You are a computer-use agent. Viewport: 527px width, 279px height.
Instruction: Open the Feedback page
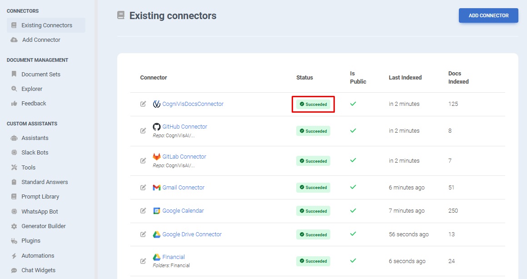(34, 104)
